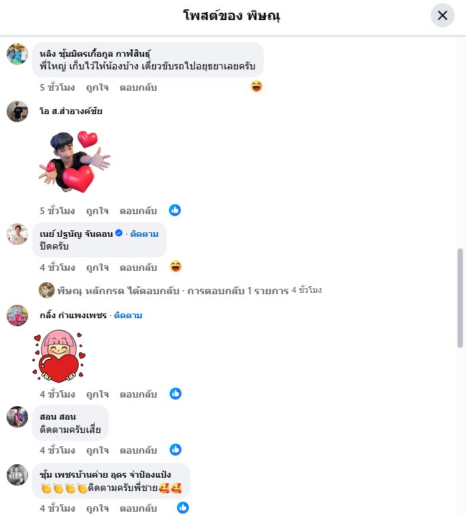Screen dimensions: 466x515
Task: Click the verified badge next to เนย์ ปฐนัญ จันดอน
Action: (119, 233)
